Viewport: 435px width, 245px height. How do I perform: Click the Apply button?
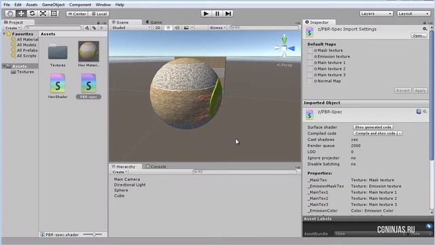[x=420, y=91]
